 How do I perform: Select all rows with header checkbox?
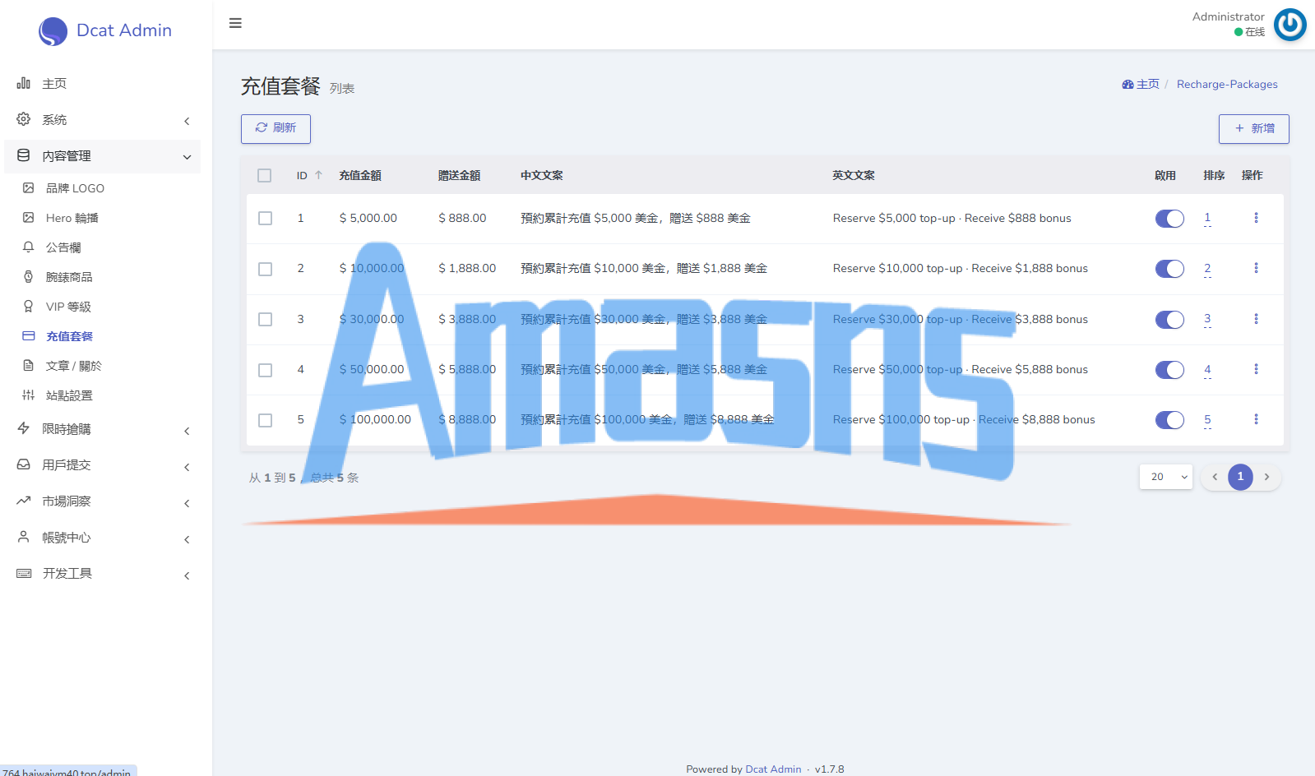pos(264,175)
